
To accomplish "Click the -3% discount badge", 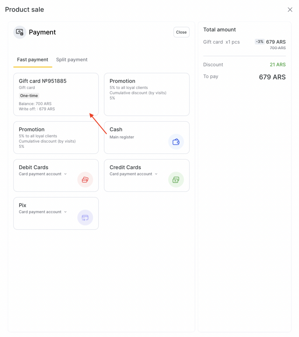I will [x=260, y=42].
